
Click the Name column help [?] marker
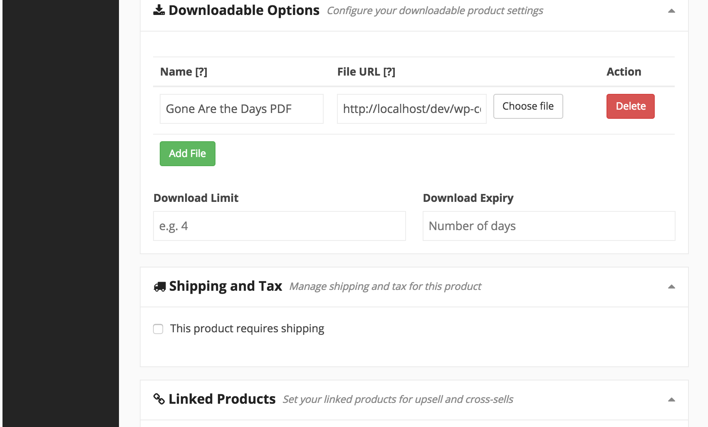pyautogui.click(x=201, y=72)
